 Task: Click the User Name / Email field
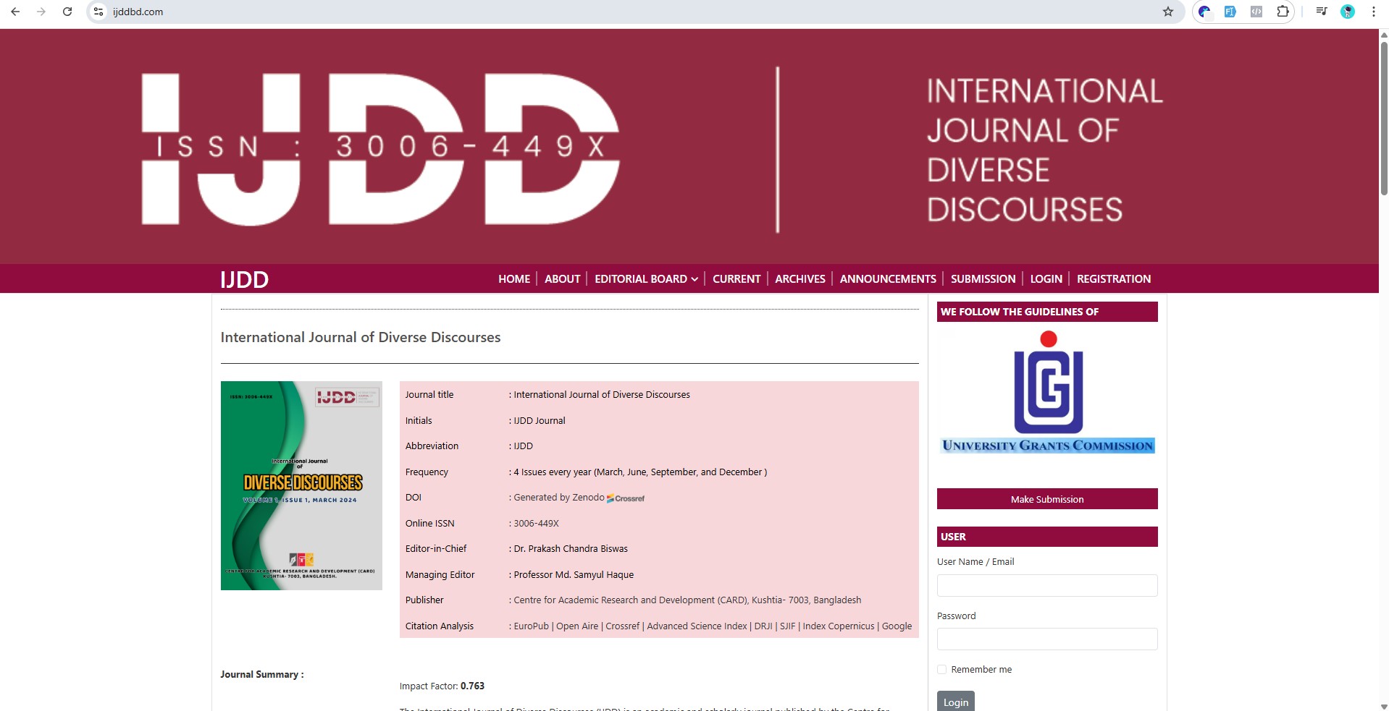[x=1046, y=585]
